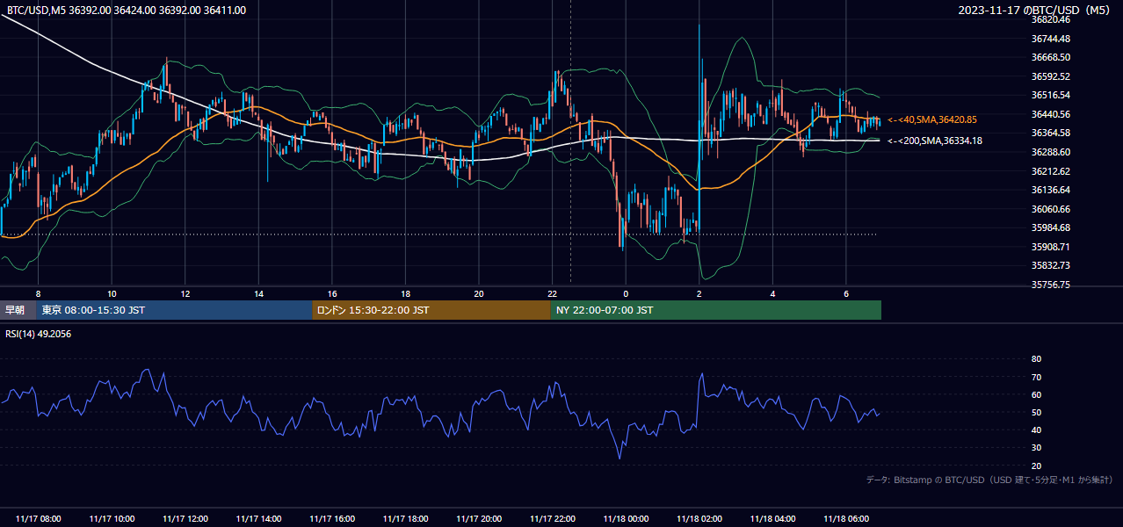
Task: Click RSI axis level 80
Action: (x=1036, y=359)
